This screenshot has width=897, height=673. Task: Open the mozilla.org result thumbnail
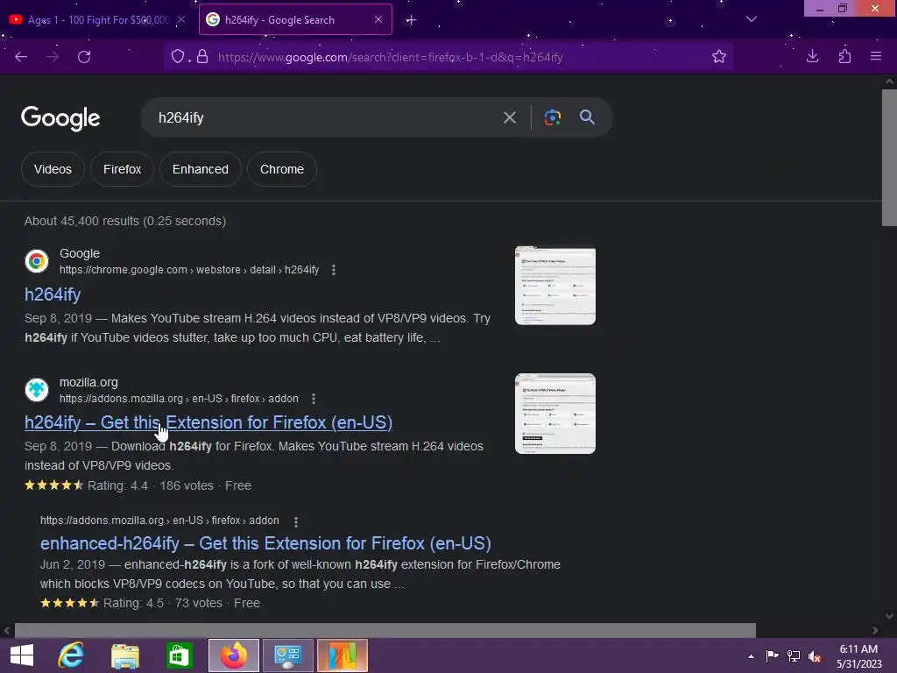point(554,414)
